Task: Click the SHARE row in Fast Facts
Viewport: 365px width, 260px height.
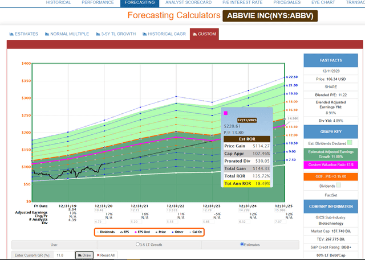Action: point(331,87)
